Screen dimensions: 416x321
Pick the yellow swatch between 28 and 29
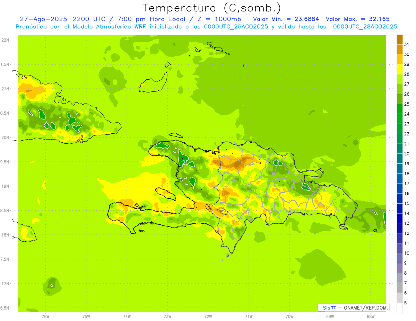400,69
